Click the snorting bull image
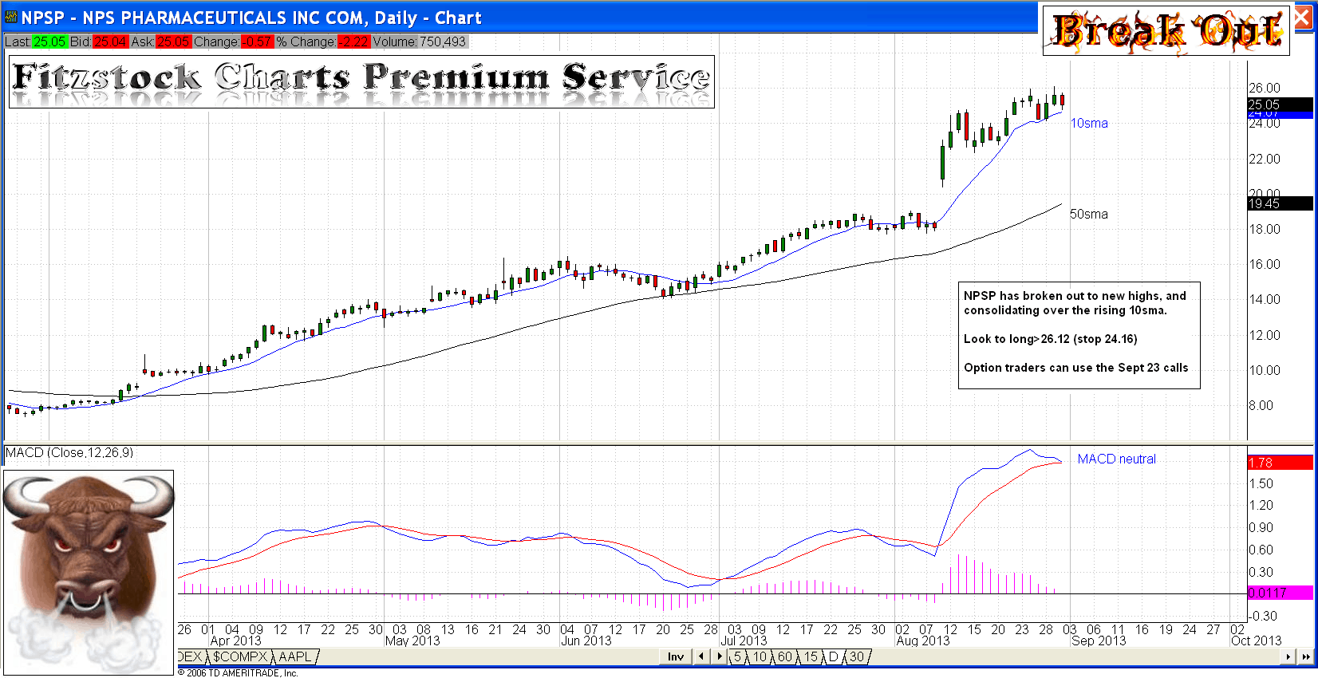Screen dimensions: 1318x678 pyautogui.click(x=89, y=572)
